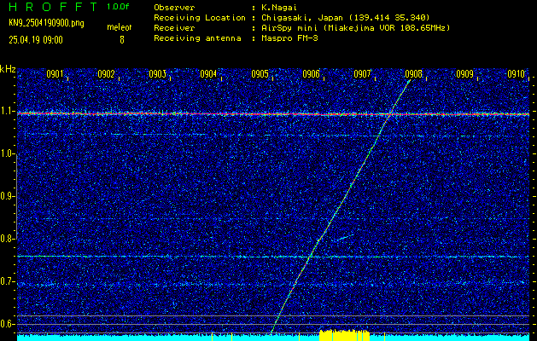Click the 1.1 kHz axis label
Viewport: 537px width, 341px height.
[7, 112]
